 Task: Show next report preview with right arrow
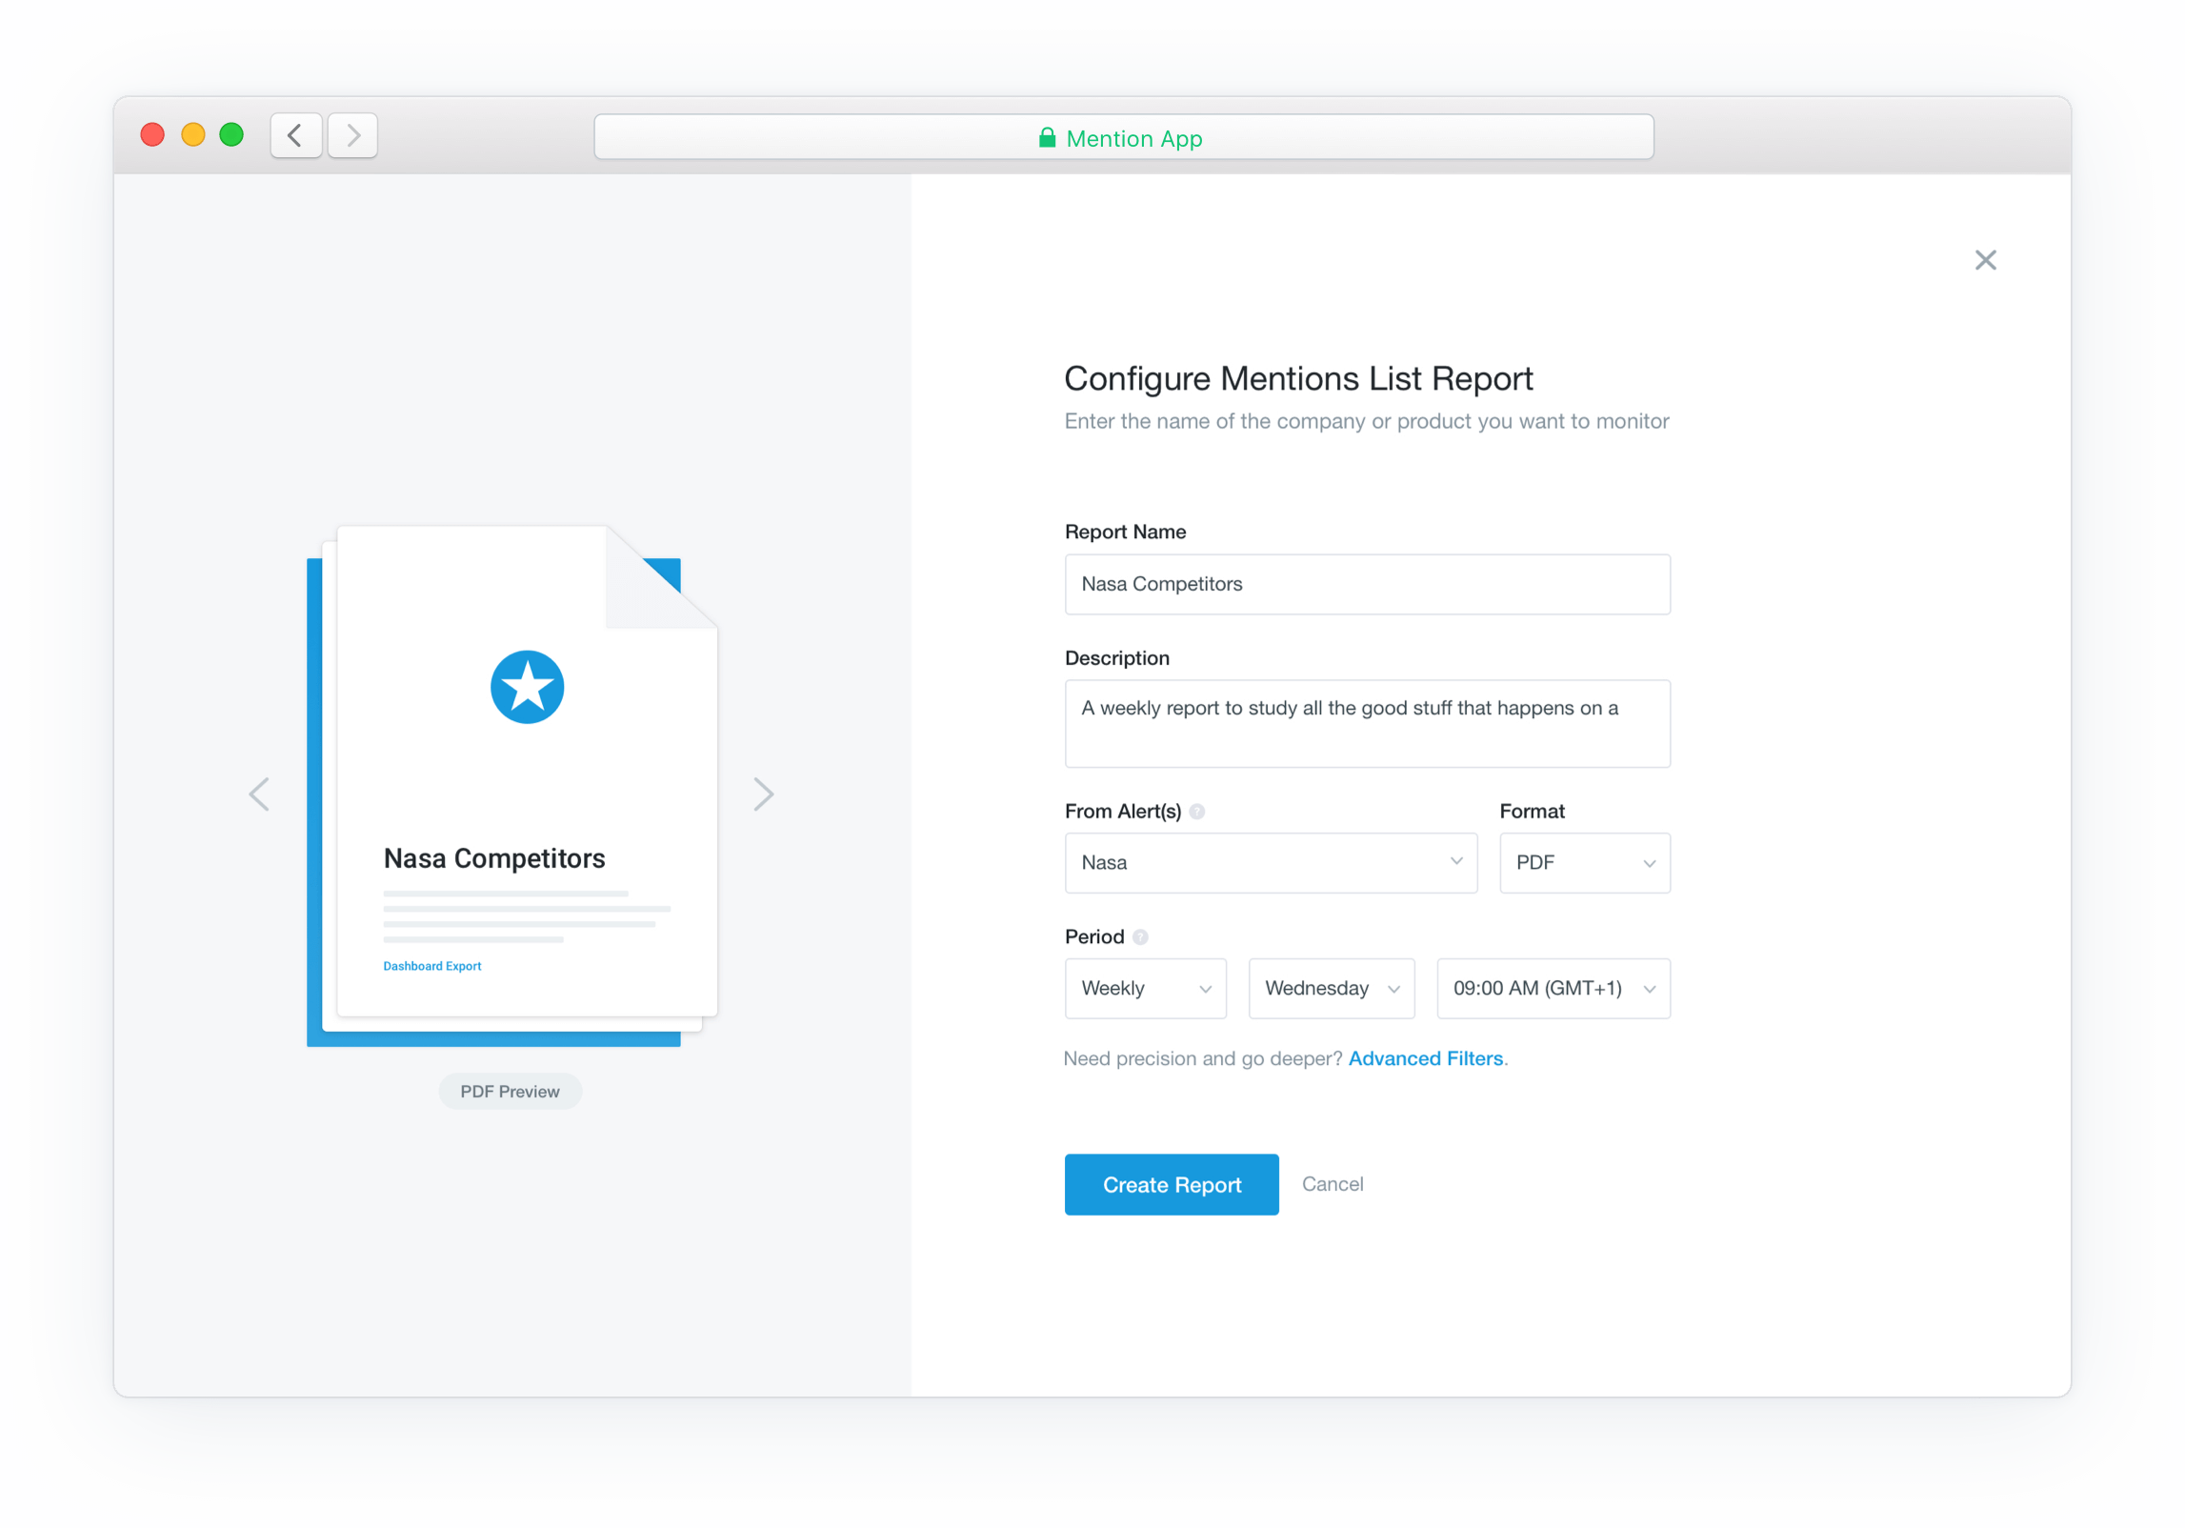[x=763, y=794]
